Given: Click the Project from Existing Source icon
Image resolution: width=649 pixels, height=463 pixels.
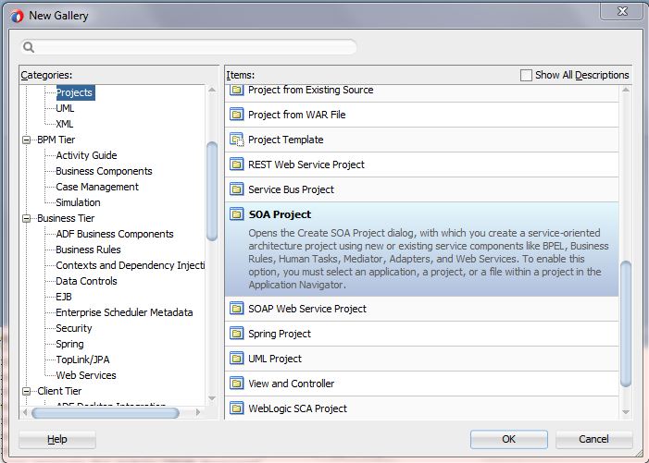Looking at the screenshot, I should click(237, 90).
